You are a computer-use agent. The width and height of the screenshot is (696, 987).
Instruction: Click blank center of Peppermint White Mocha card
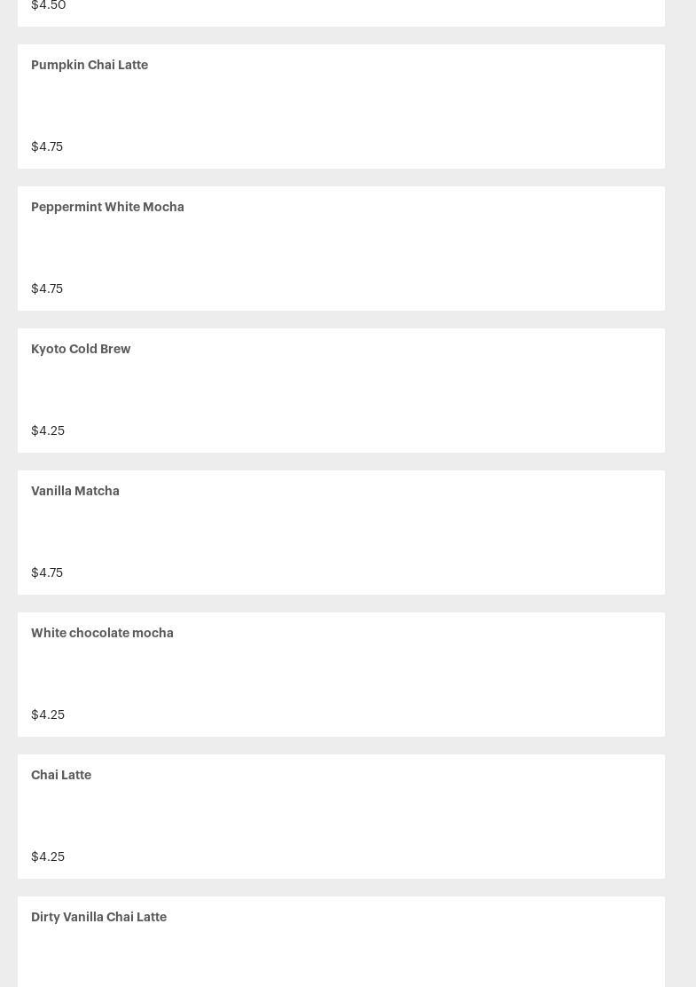point(341,249)
